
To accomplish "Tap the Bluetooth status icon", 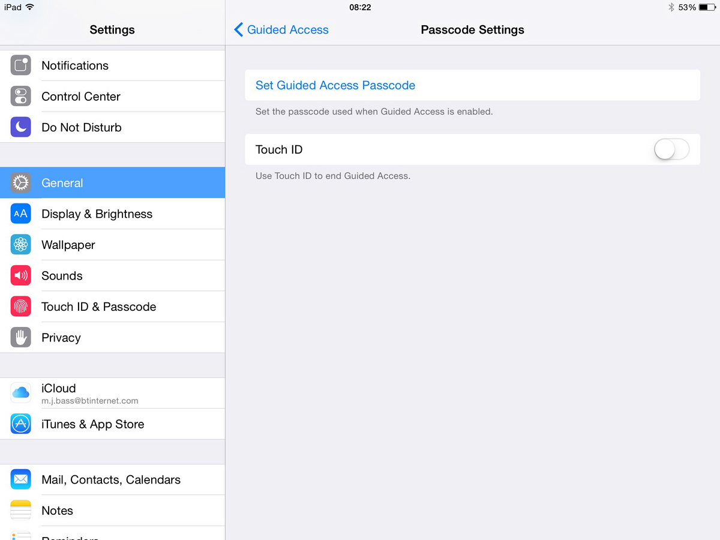I will click(671, 8).
